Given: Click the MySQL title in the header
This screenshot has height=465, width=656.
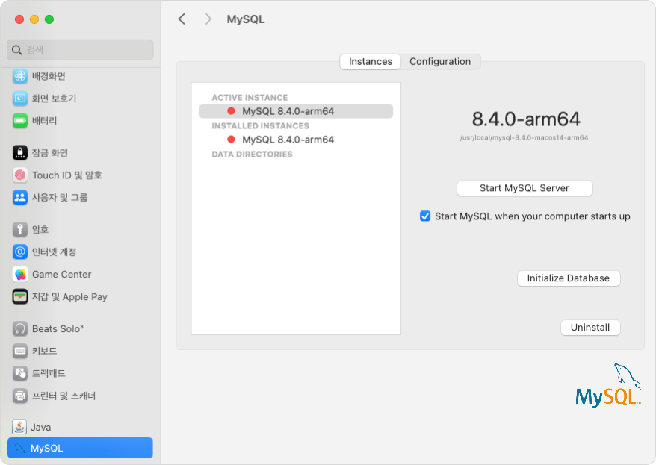Looking at the screenshot, I should [246, 19].
